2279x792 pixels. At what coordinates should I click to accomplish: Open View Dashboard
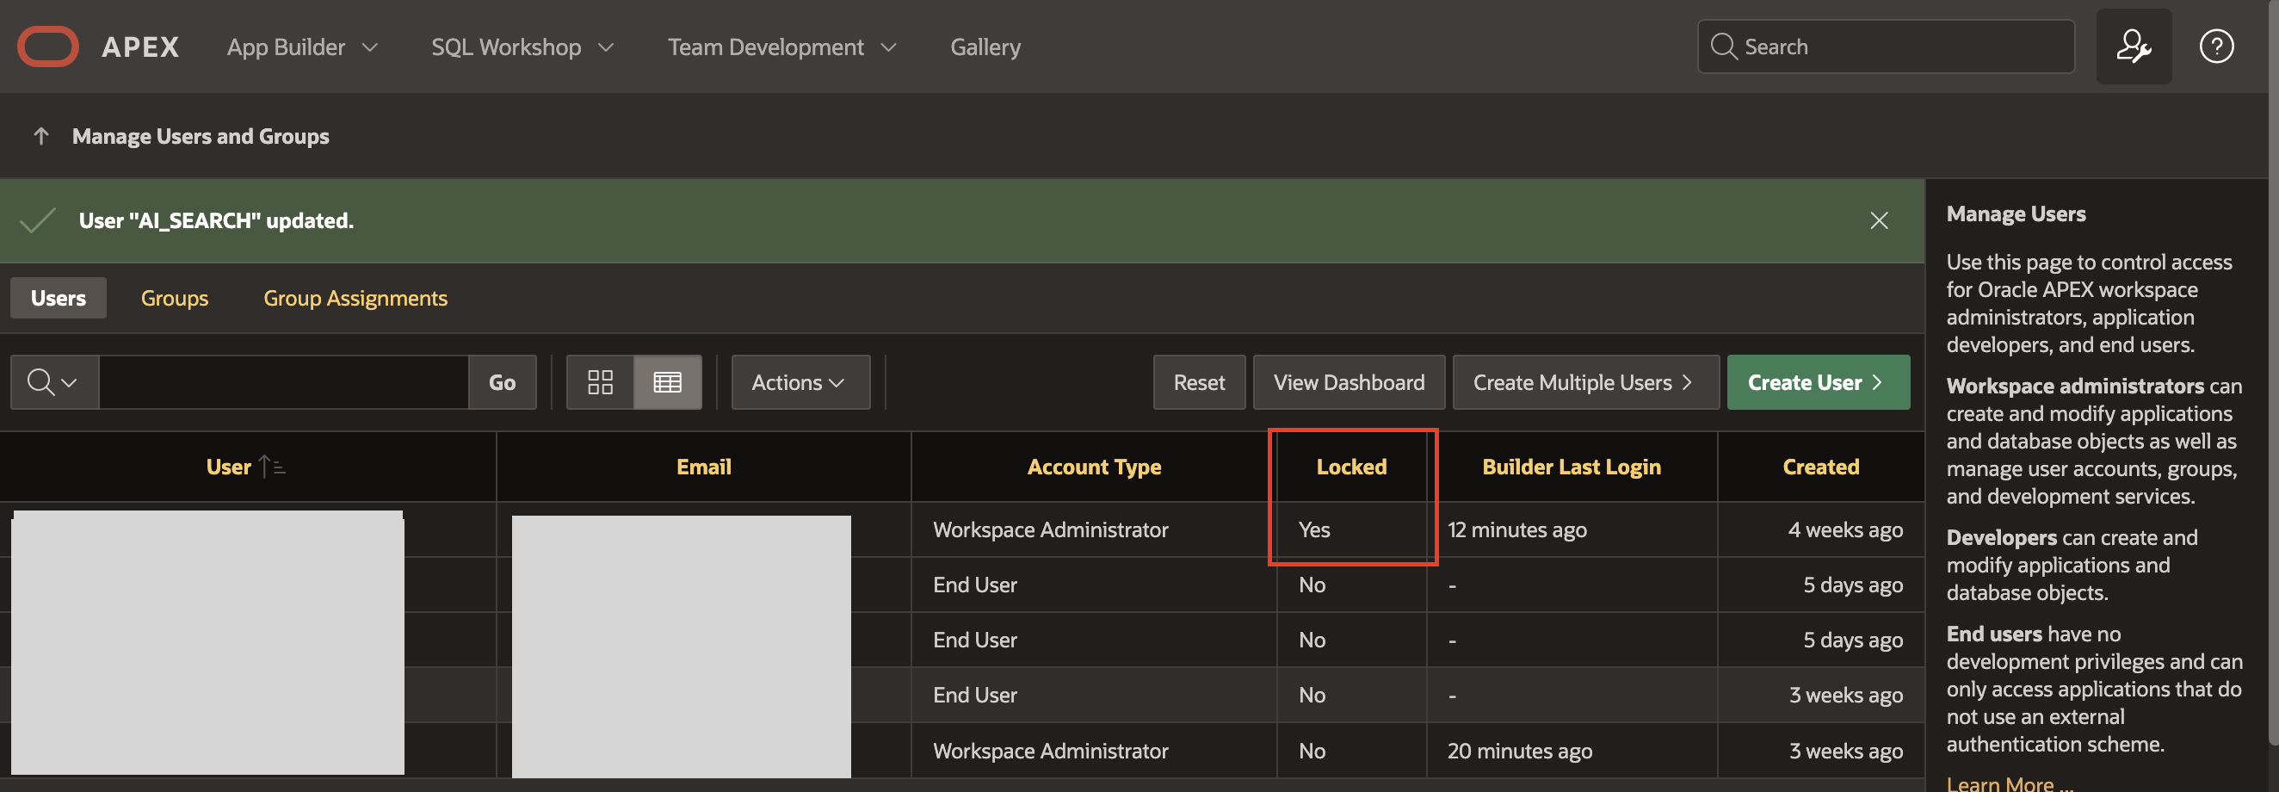[1349, 382]
